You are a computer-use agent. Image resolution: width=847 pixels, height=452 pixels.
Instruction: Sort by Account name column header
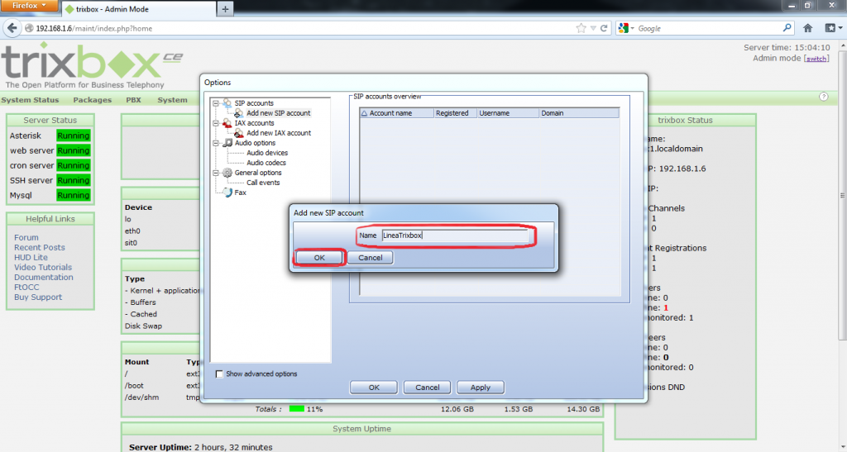(x=396, y=113)
